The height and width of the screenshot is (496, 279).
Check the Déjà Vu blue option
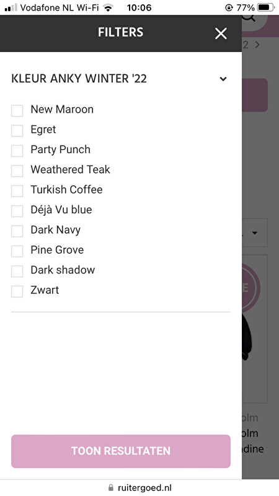(17, 211)
